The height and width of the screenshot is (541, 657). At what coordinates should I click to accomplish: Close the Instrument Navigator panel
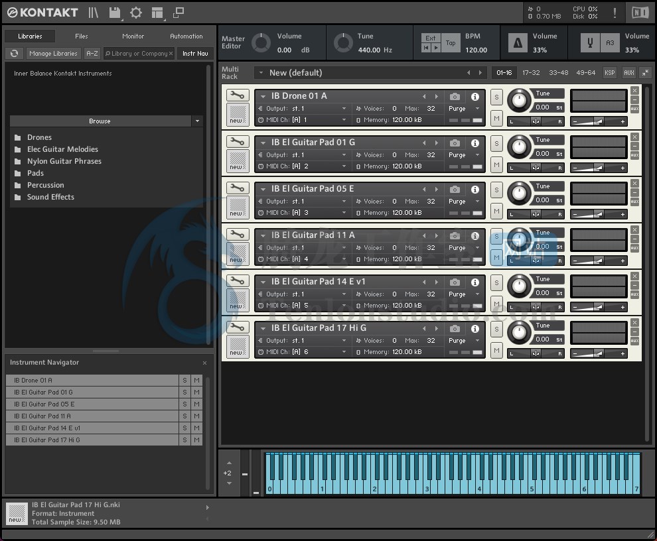pyautogui.click(x=204, y=363)
